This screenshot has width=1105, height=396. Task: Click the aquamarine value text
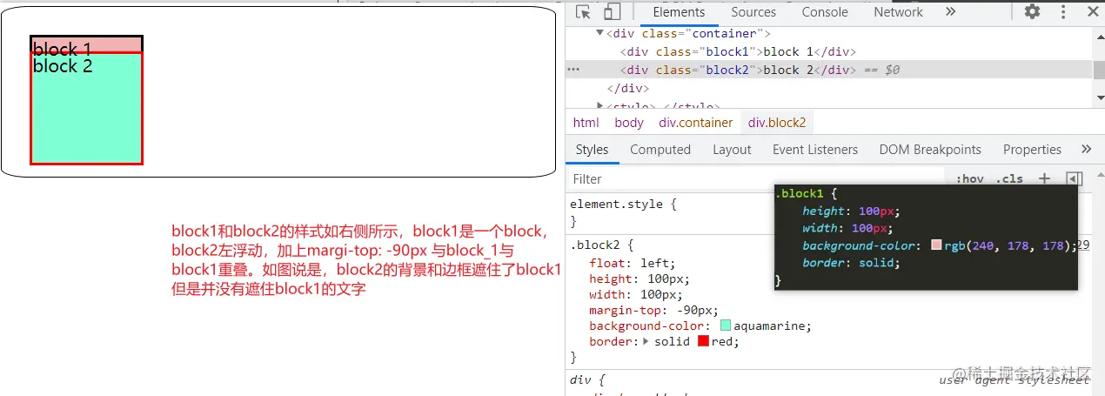(773, 326)
